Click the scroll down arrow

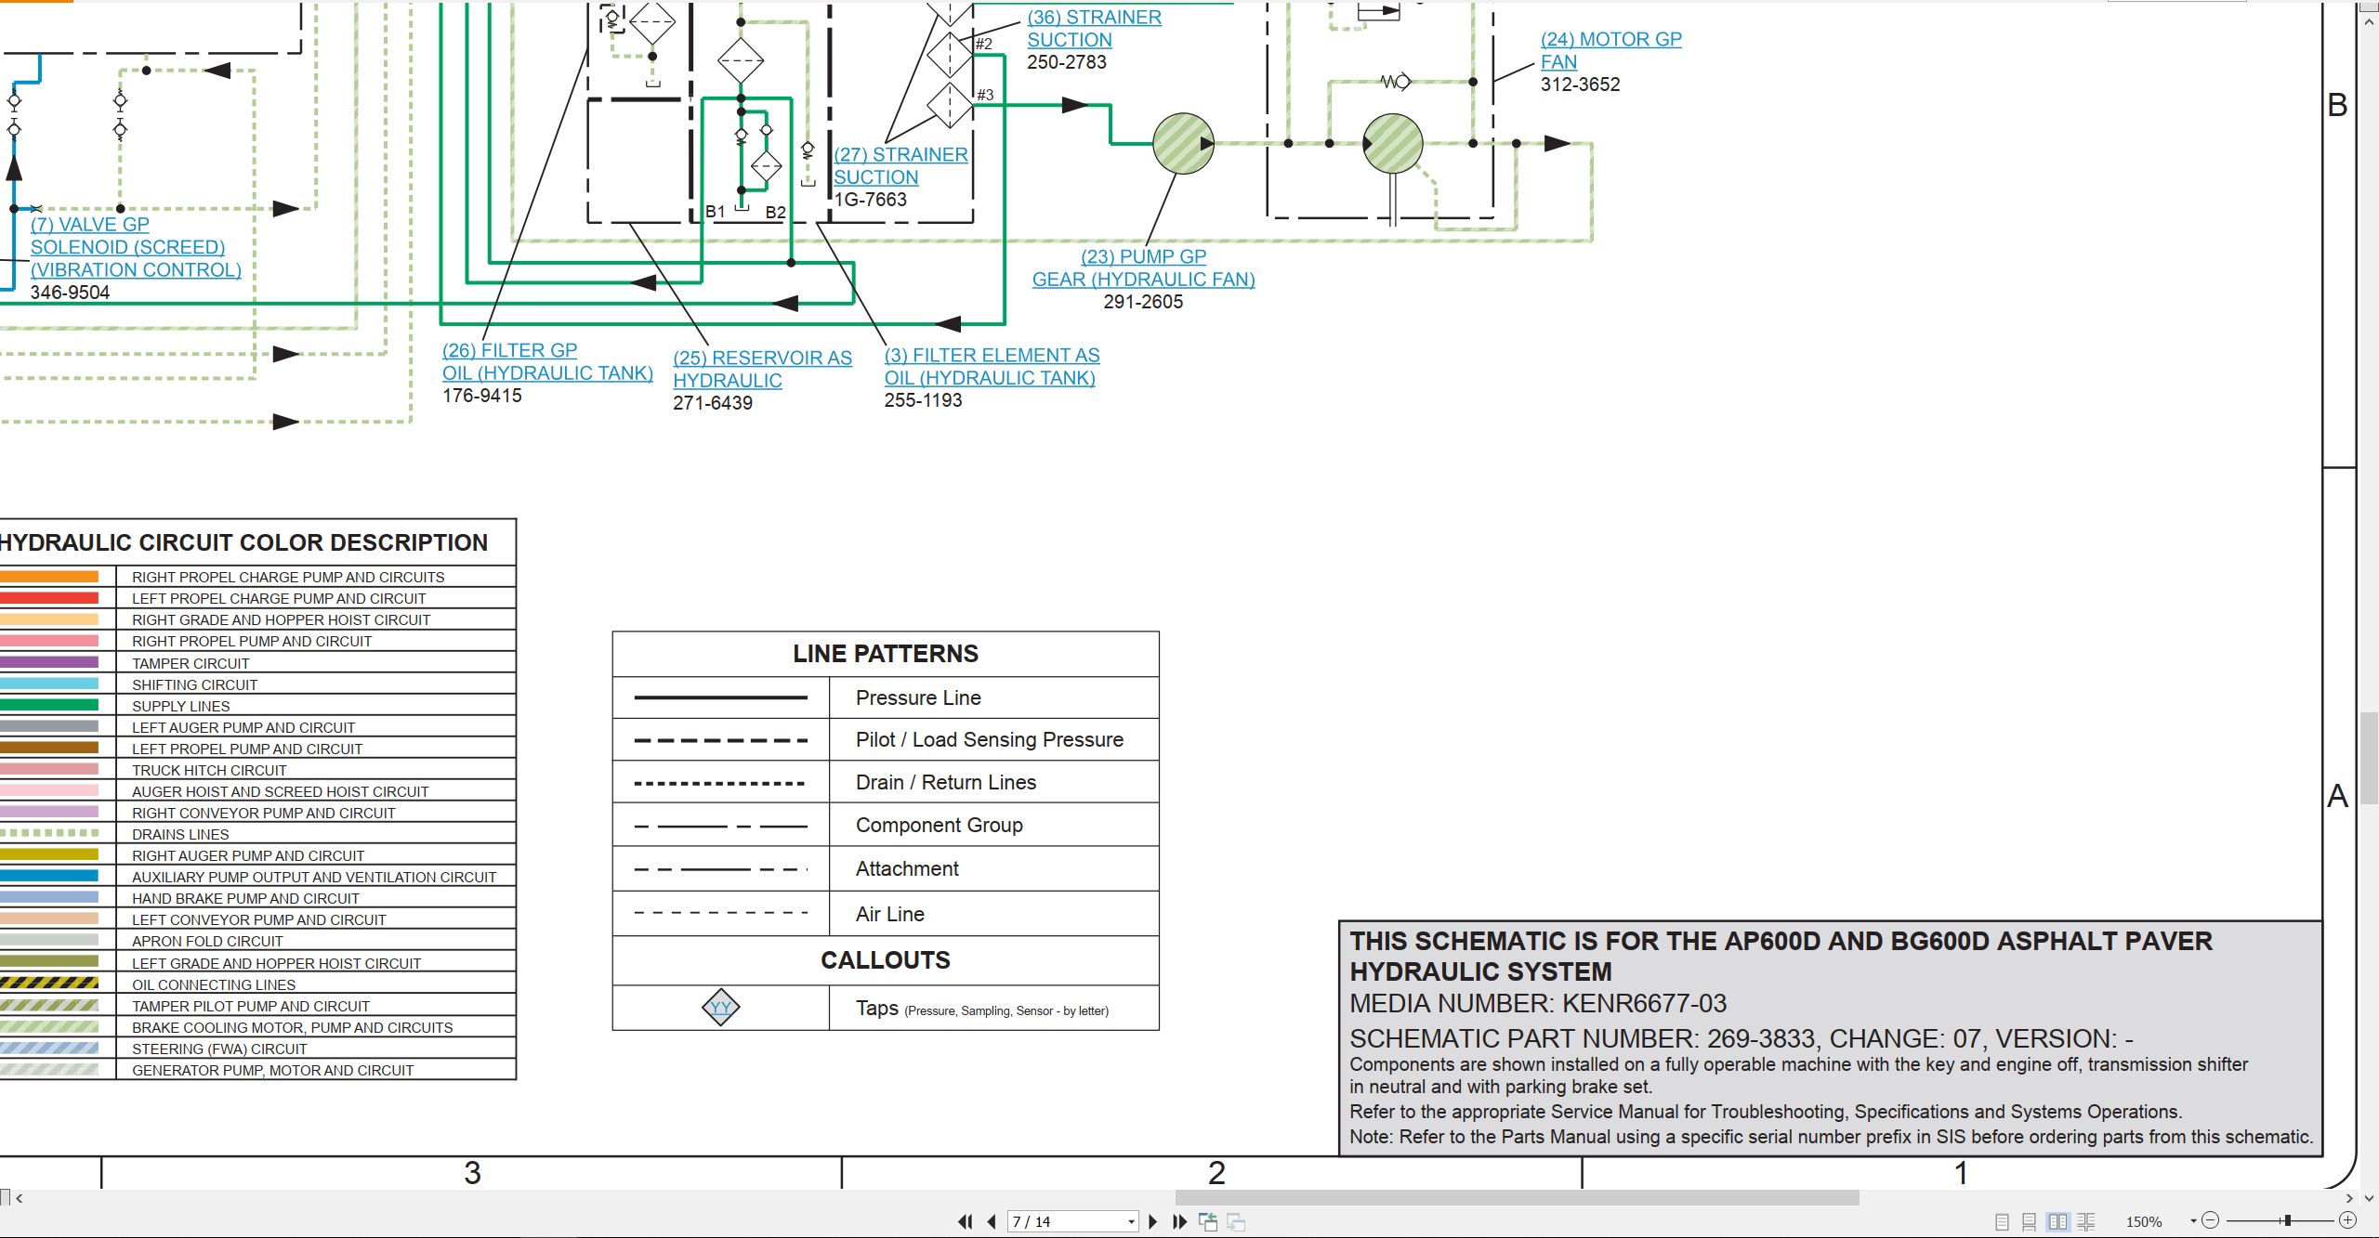click(x=2370, y=1198)
